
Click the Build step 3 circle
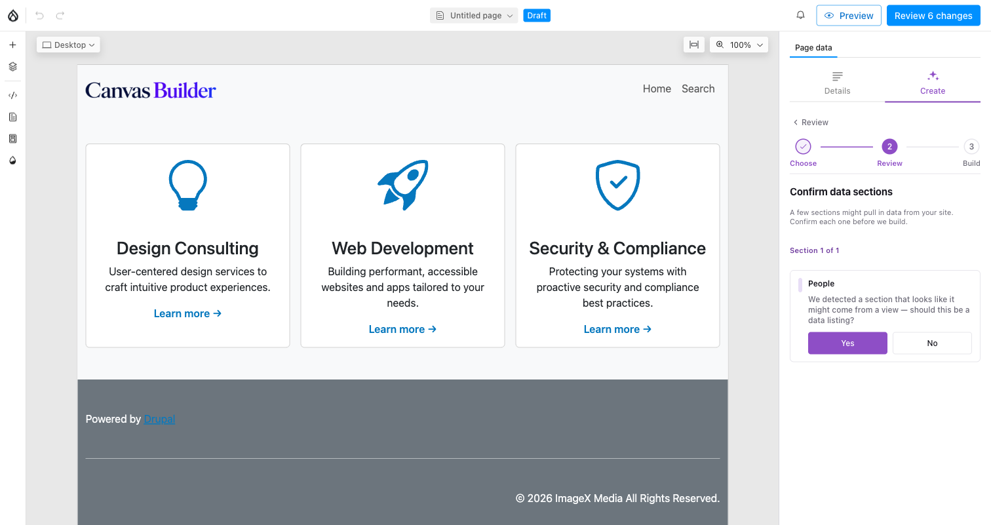(971, 146)
